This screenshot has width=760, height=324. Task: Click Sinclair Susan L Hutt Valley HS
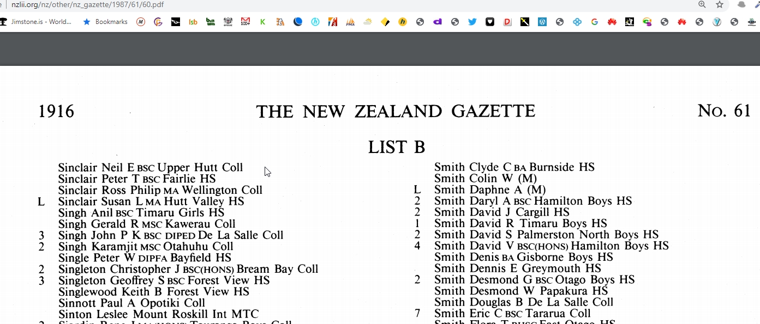151,201
